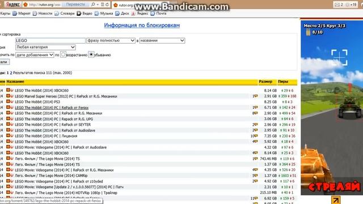Click download icon for LEGO Movie RePack от z10yded

(x=8, y=181)
